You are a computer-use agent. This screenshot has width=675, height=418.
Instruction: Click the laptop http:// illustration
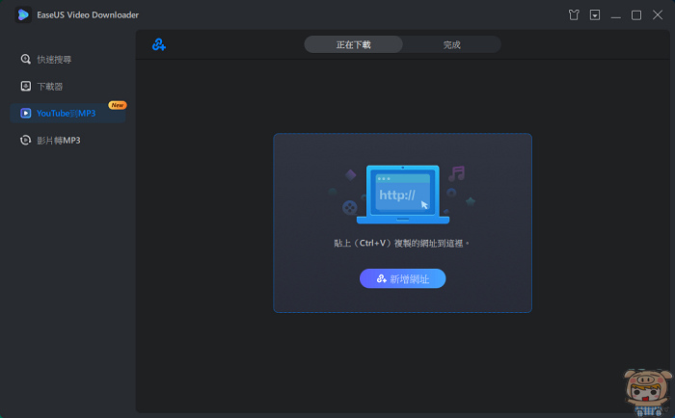[x=396, y=195]
